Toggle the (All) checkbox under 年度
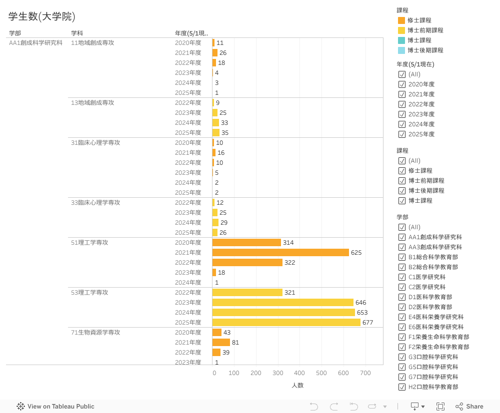 click(402, 74)
